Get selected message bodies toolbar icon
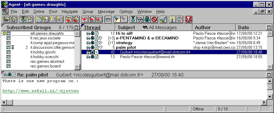 point(30,19)
